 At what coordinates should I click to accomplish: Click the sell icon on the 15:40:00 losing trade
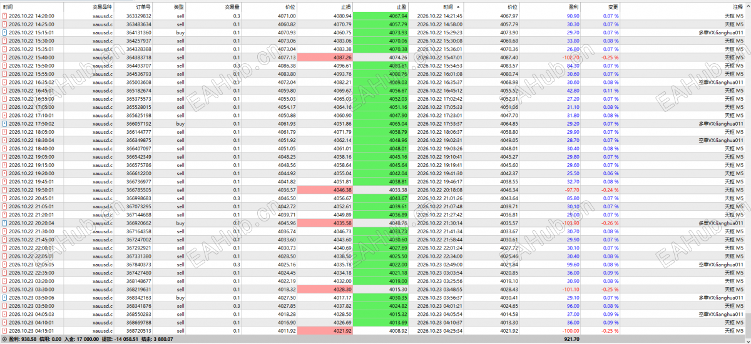(5, 57)
